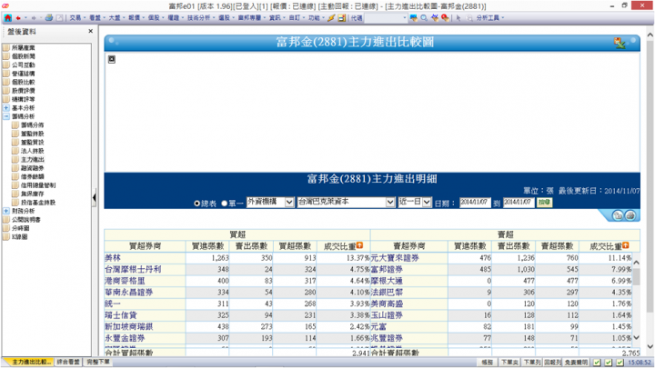Image resolution: width=655 pixels, height=368 pixels.
Task: Click the green search button next to dates
Action: [x=544, y=203]
